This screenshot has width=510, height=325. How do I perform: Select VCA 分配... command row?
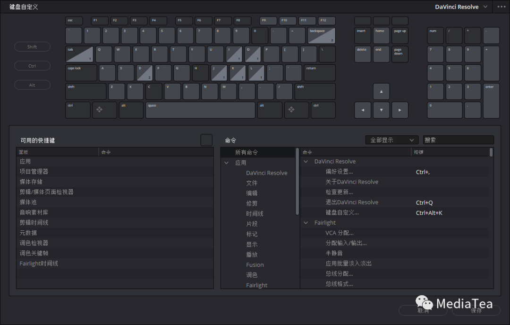(394, 233)
